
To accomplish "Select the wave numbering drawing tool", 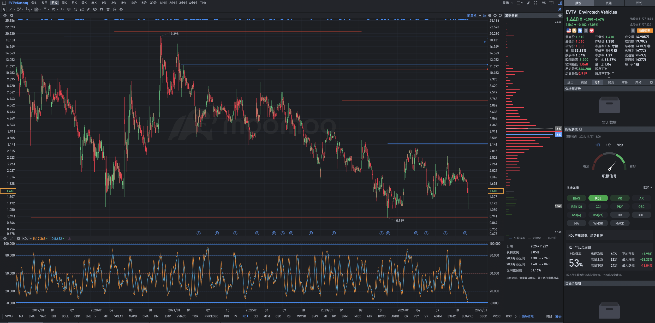I will tap(28, 9).
